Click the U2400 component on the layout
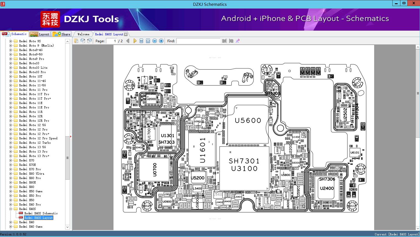 [327, 188]
